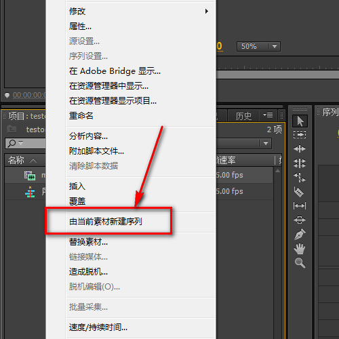Switch to the 序列 timeline tab

pos(330,112)
